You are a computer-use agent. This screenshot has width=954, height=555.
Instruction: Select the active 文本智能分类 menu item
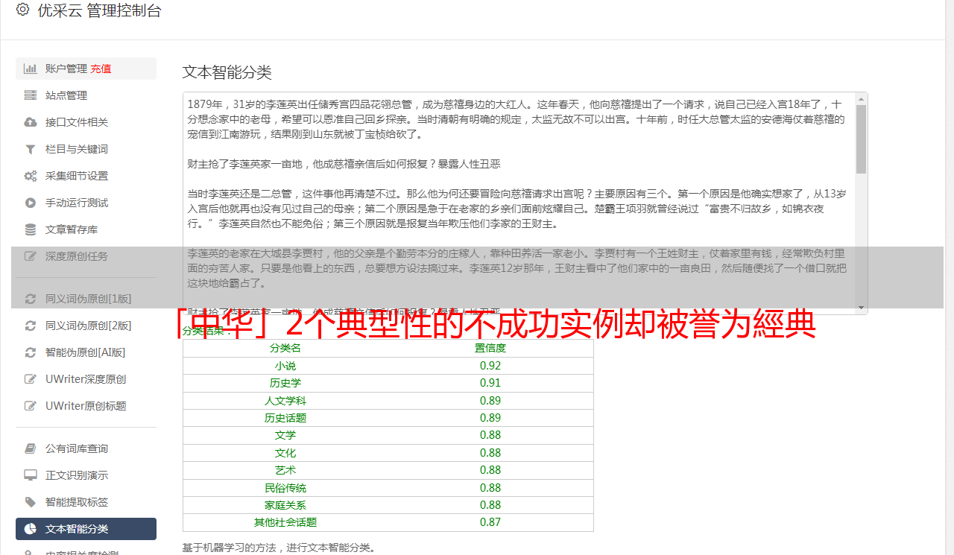pos(86,529)
